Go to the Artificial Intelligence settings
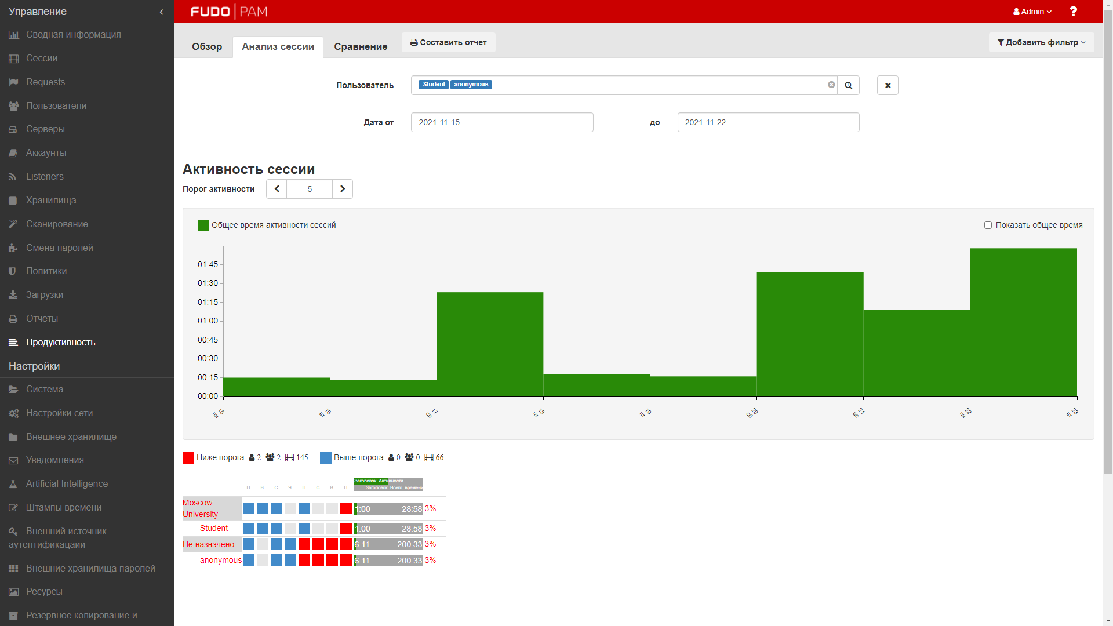The width and height of the screenshot is (1113, 626). (x=67, y=484)
